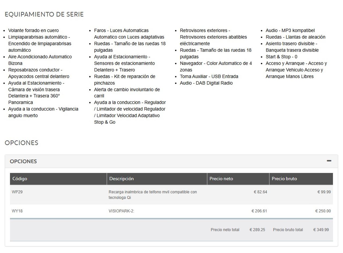
Task: Select the Código column header
Action: (20, 179)
